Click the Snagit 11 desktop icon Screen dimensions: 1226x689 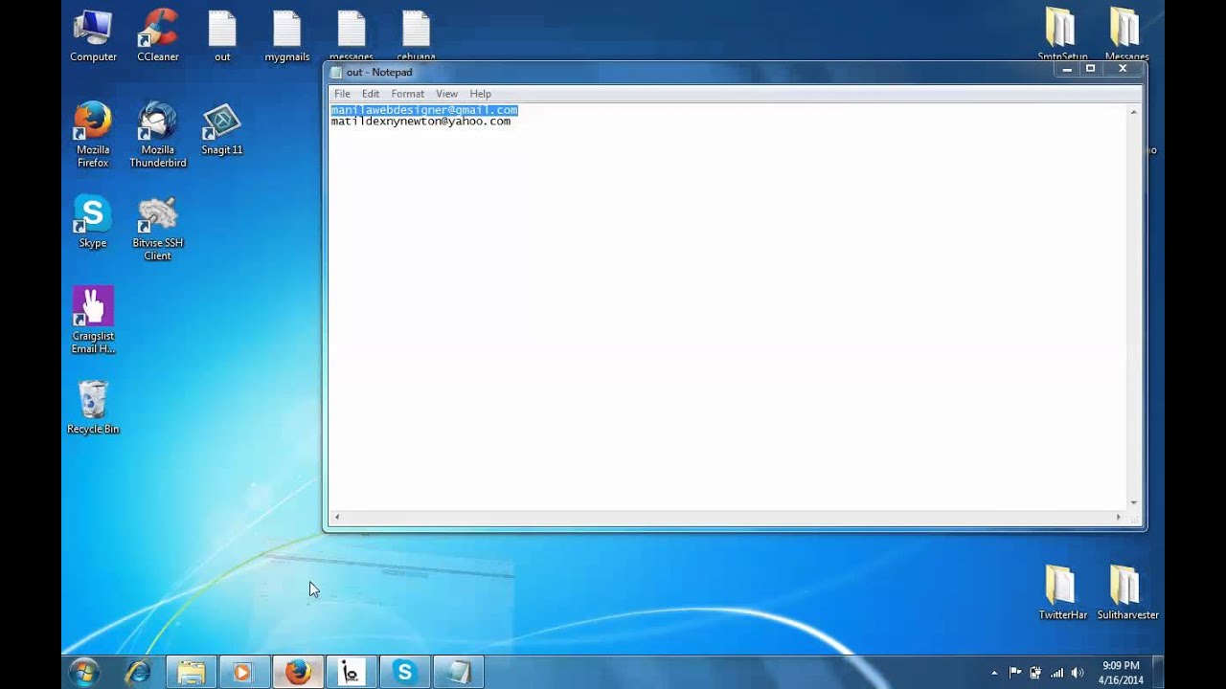click(x=222, y=124)
